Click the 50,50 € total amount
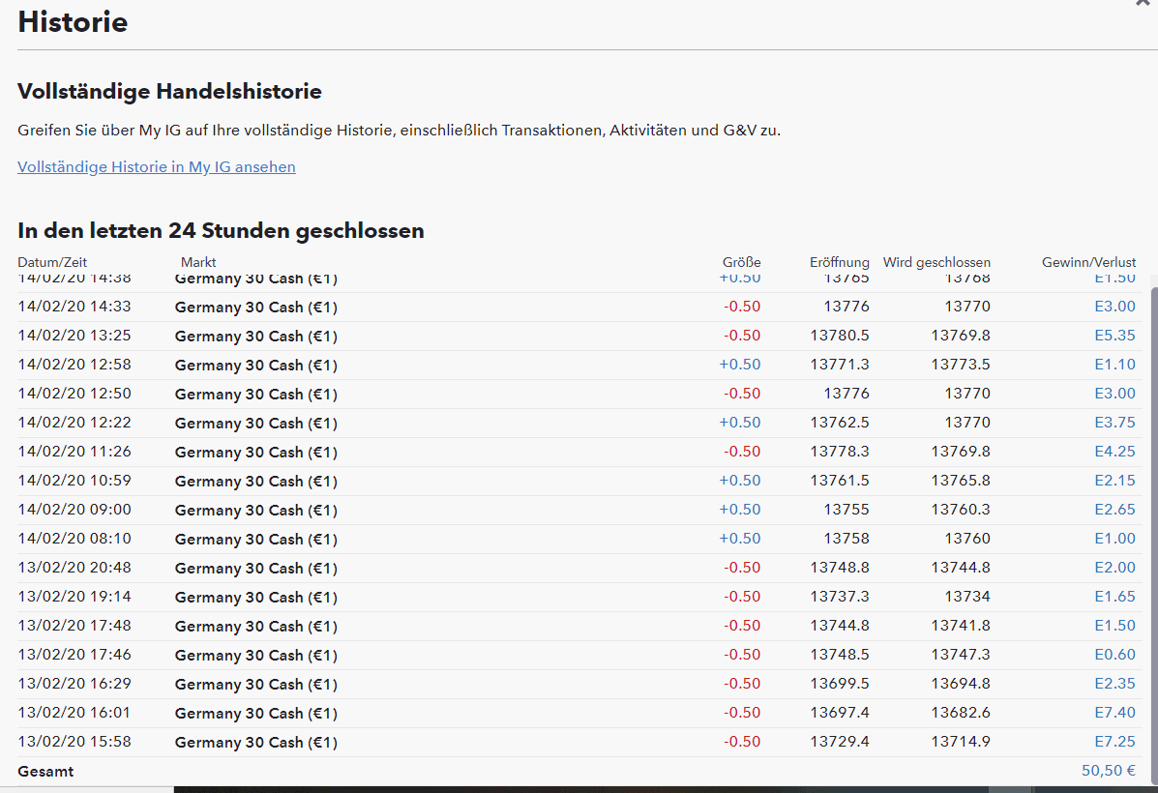Screen dimensions: 1158x793 pos(1108,771)
